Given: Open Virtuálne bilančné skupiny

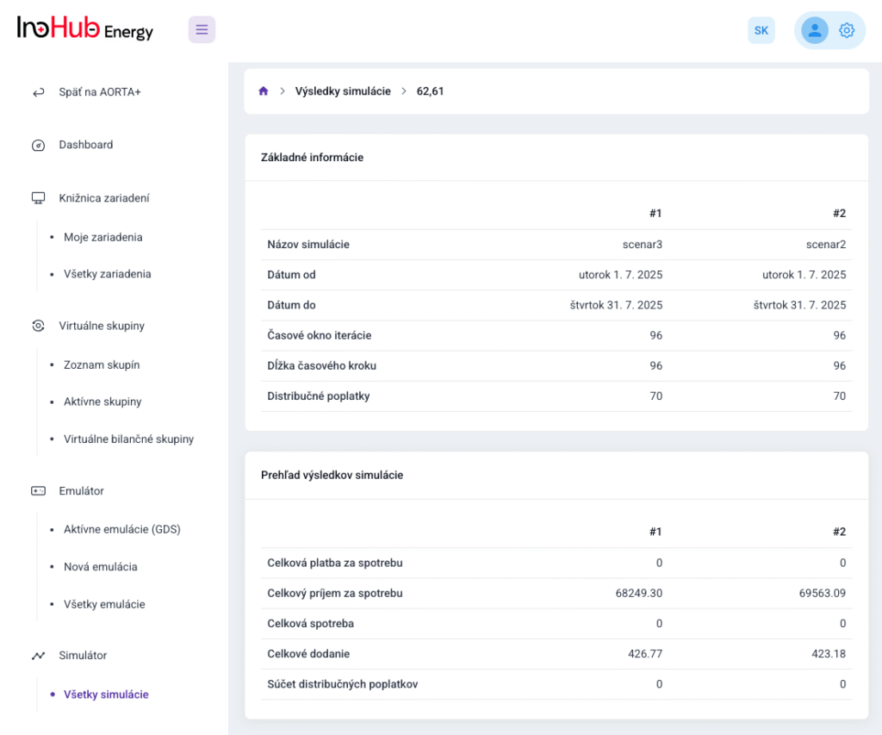Looking at the screenshot, I should click(128, 439).
